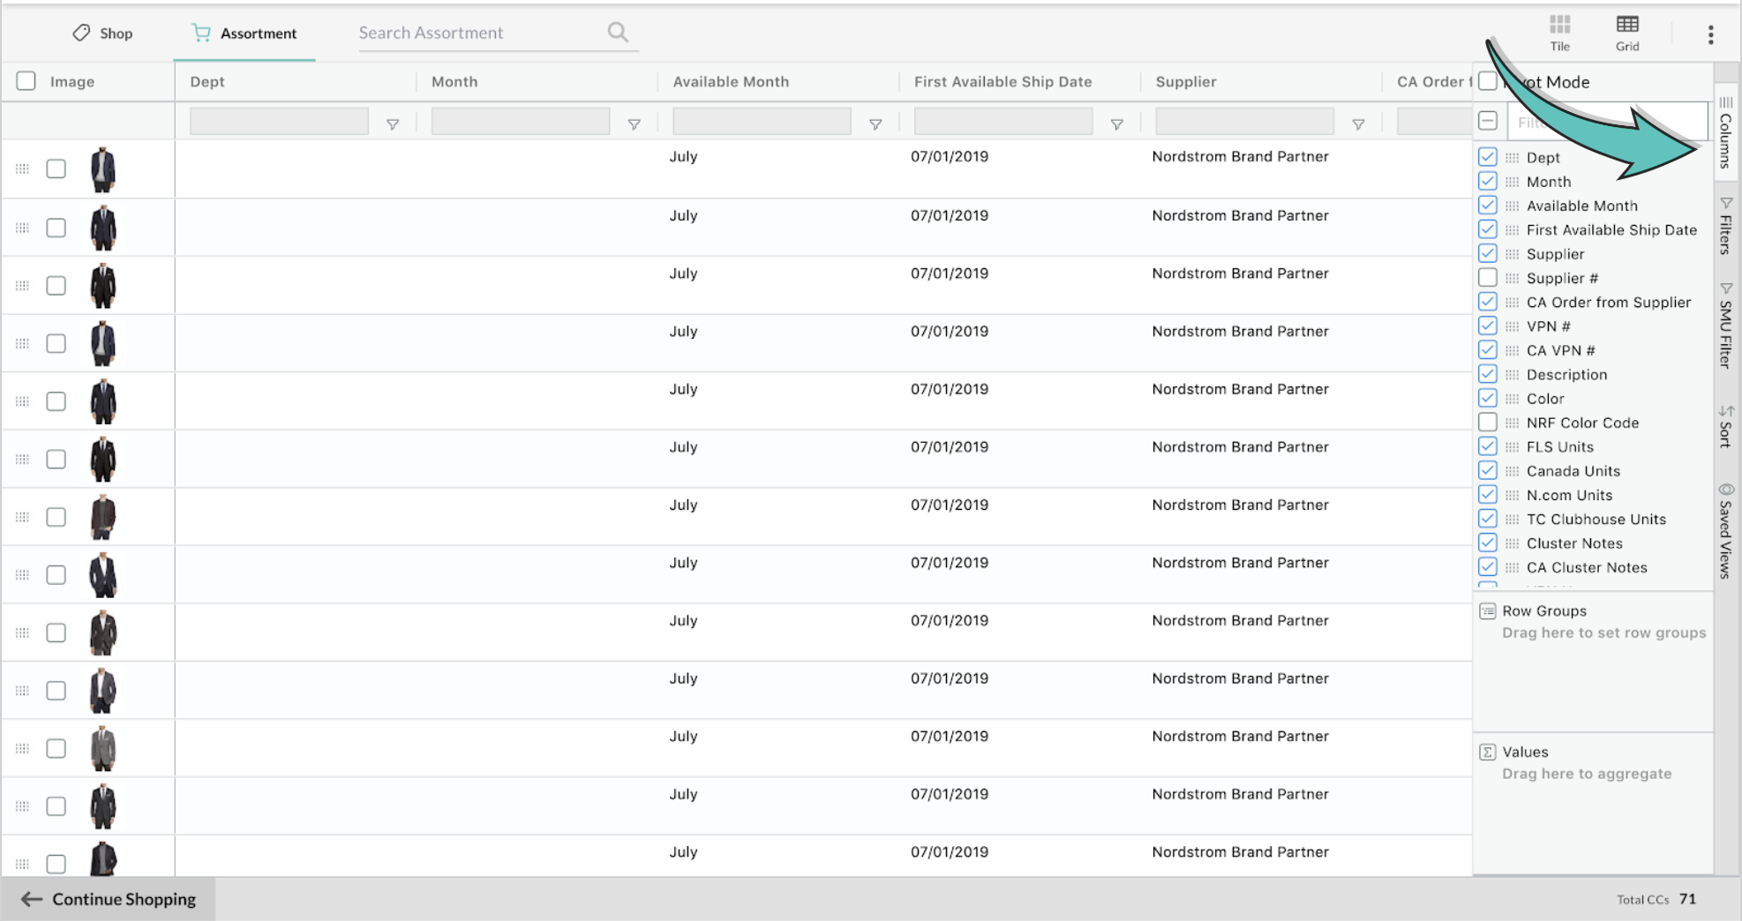Open the three-dot more options menu
The width and height of the screenshot is (1742, 921).
point(1710,34)
